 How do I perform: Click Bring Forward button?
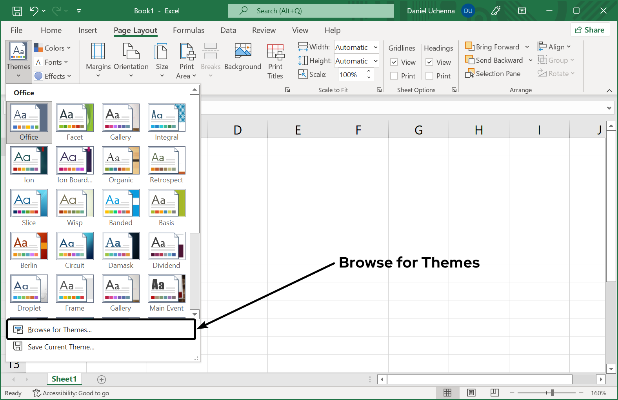click(x=492, y=47)
